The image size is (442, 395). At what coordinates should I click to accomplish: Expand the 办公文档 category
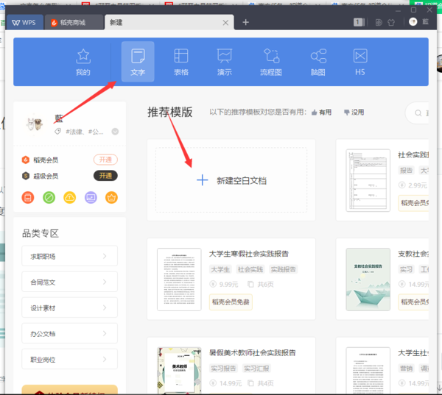[x=70, y=333]
